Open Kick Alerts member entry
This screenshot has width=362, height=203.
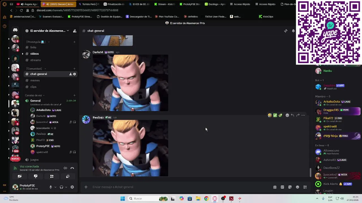point(338,184)
